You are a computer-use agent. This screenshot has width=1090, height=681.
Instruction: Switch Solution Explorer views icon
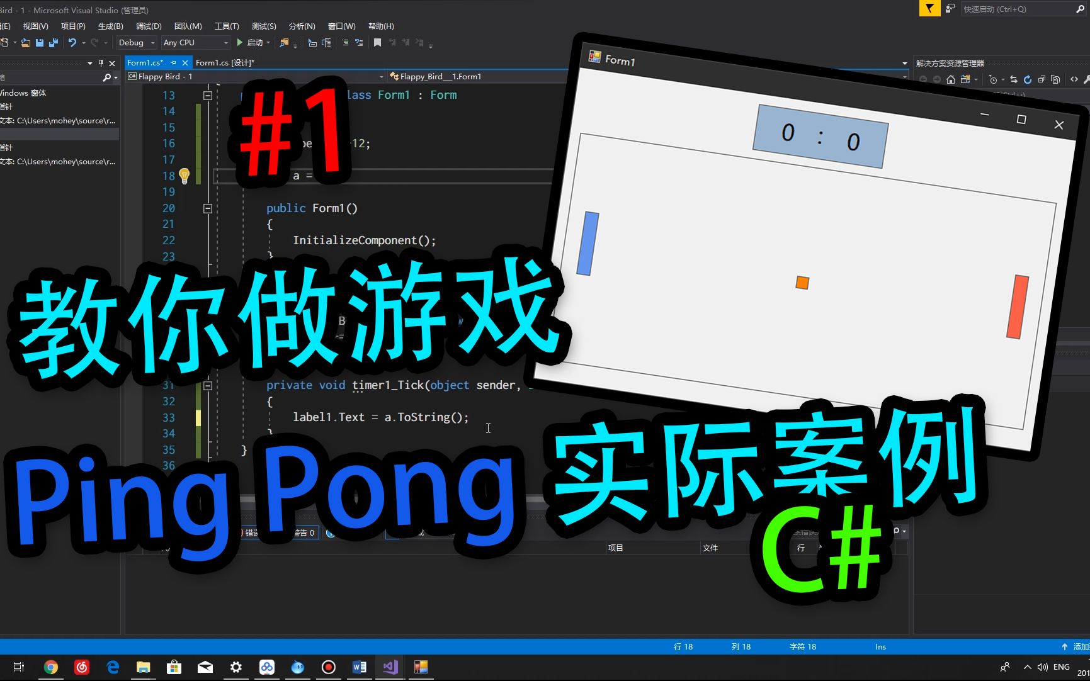coord(965,79)
